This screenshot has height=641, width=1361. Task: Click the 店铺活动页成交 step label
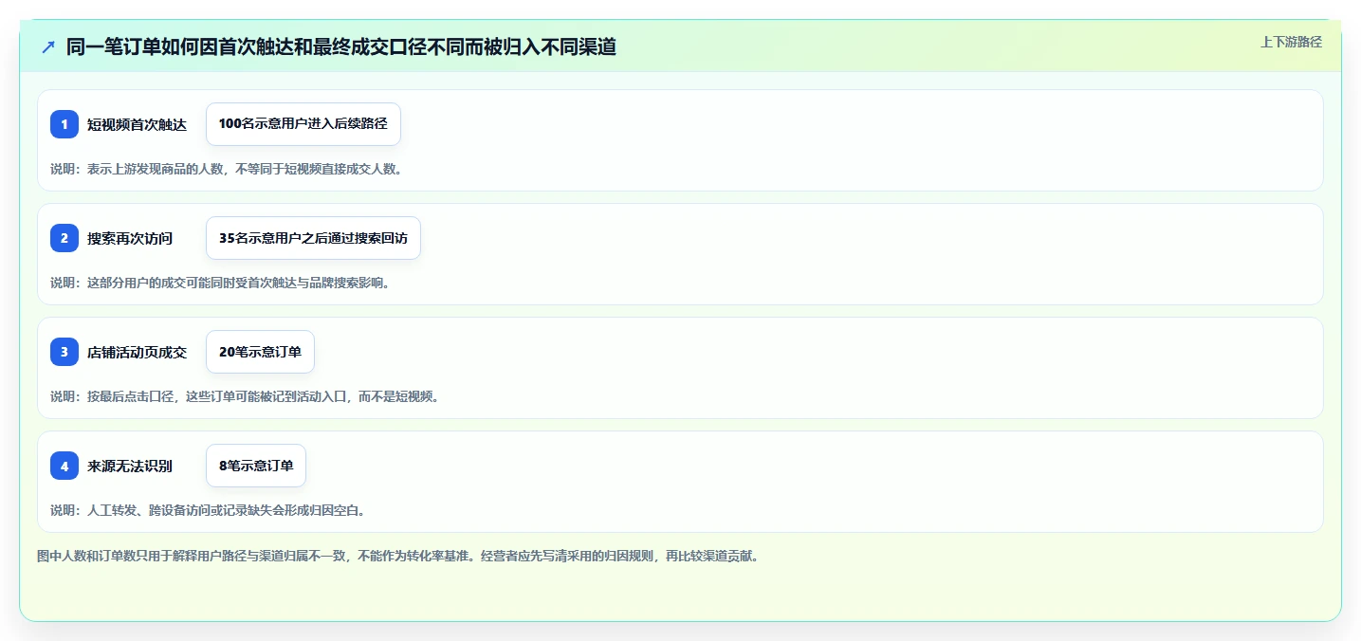tap(137, 352)
